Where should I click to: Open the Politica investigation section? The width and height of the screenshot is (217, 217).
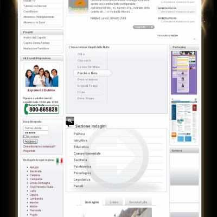79,134
